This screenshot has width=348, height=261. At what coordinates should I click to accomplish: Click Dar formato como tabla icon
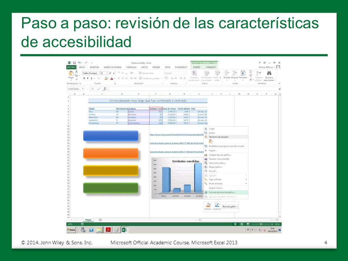pos(207,74)
